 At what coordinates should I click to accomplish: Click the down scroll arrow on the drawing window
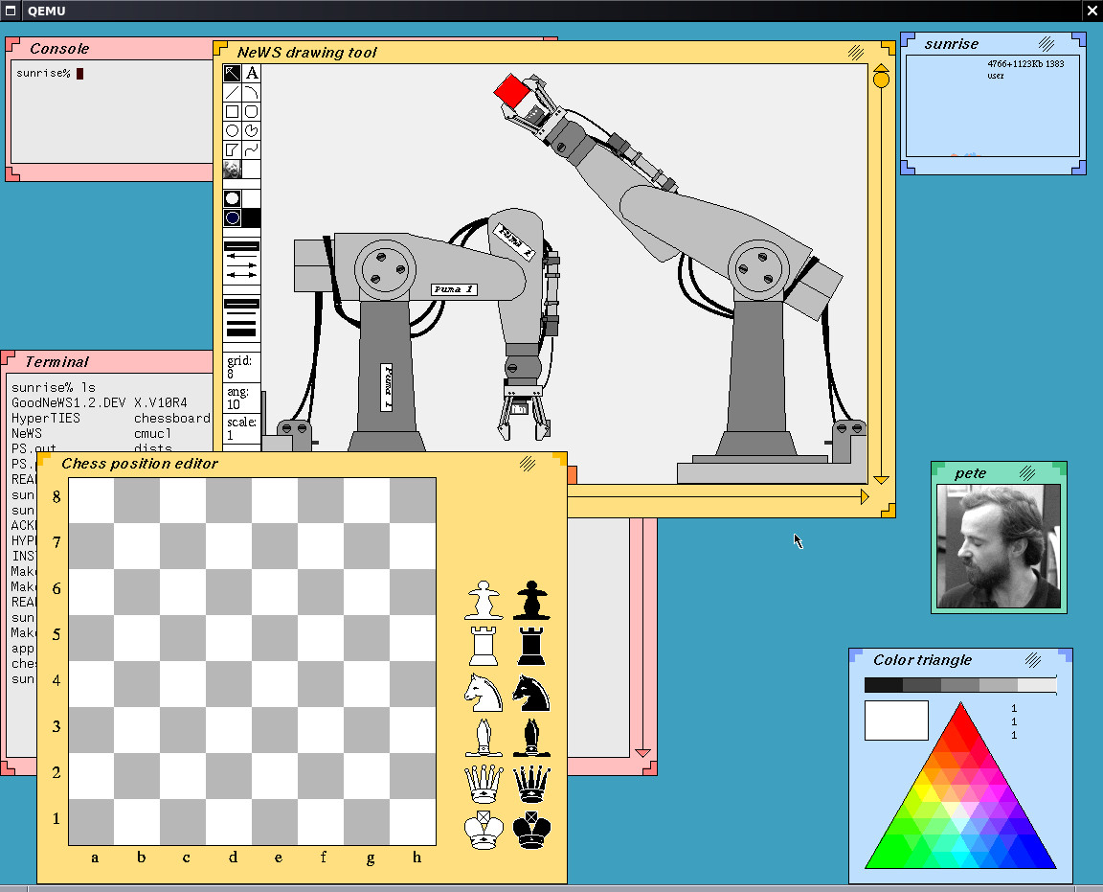[880, 480]
